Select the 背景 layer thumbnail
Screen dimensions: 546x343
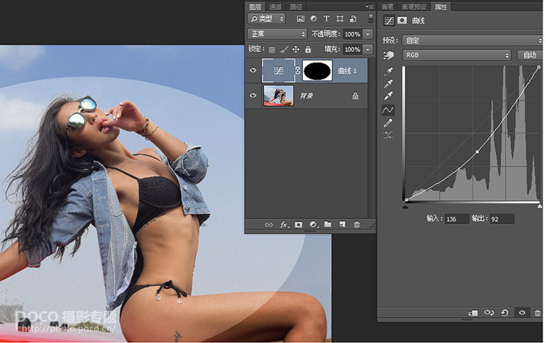tap(278, 96)
